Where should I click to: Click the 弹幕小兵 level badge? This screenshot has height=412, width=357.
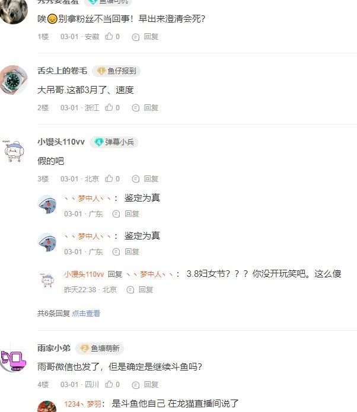pos(114,142)
